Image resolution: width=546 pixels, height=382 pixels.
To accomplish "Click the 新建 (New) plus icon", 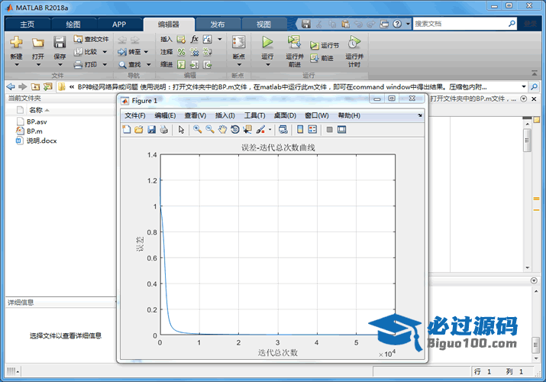I will coord(16,42).
